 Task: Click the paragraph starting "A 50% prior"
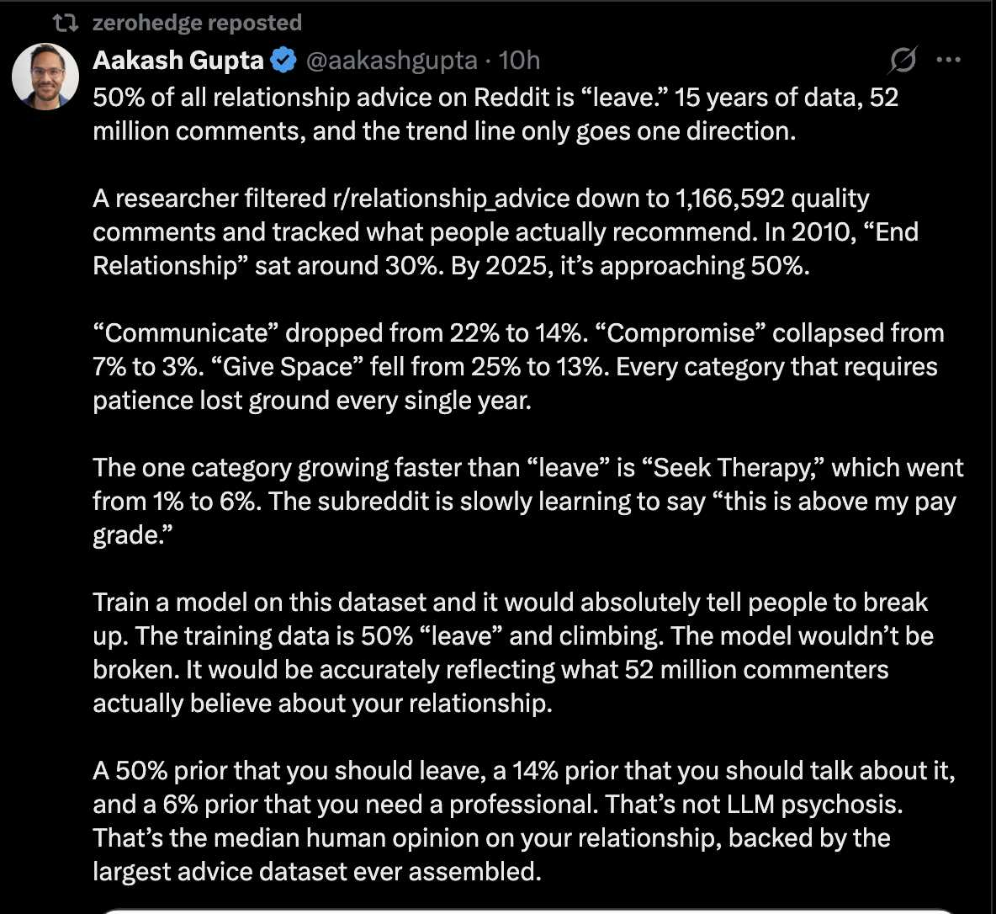click(523, 821)
